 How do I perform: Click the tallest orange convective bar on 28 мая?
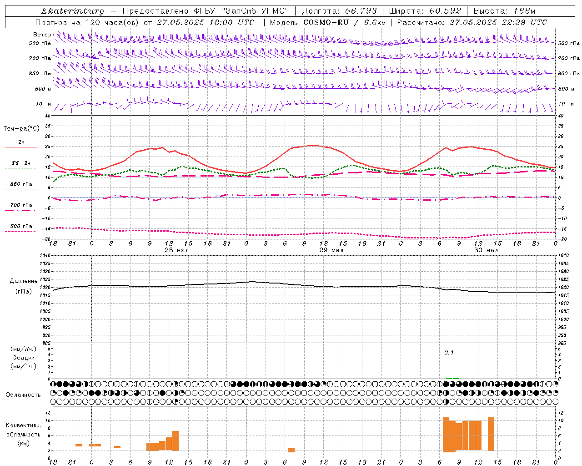[x=176, y=441]
